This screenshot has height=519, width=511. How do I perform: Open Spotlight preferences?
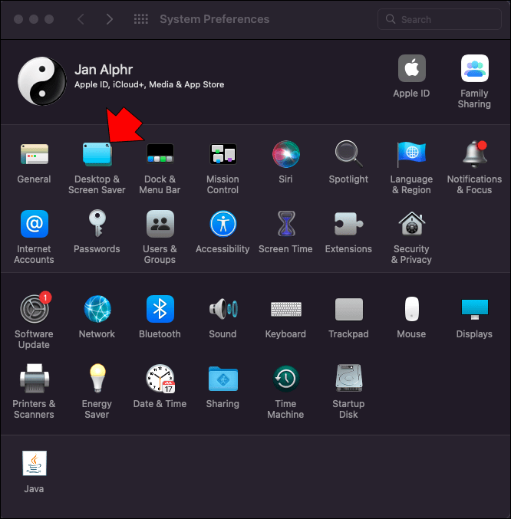[x=349, y=154]
